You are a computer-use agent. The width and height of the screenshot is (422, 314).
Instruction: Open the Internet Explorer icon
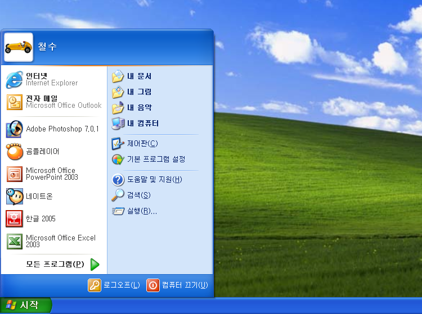click(14, 80)
